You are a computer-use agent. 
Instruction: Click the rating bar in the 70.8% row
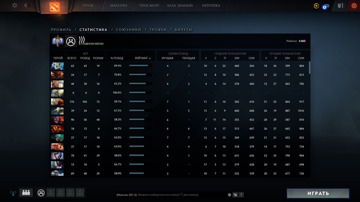pyautogui.click(x=140, y=75)
